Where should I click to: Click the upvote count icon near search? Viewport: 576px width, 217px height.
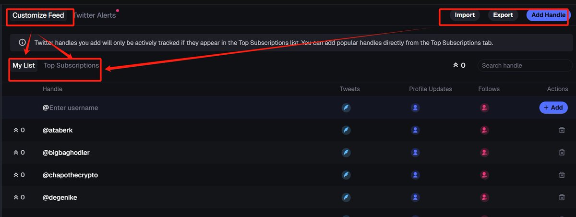[456, 65]
